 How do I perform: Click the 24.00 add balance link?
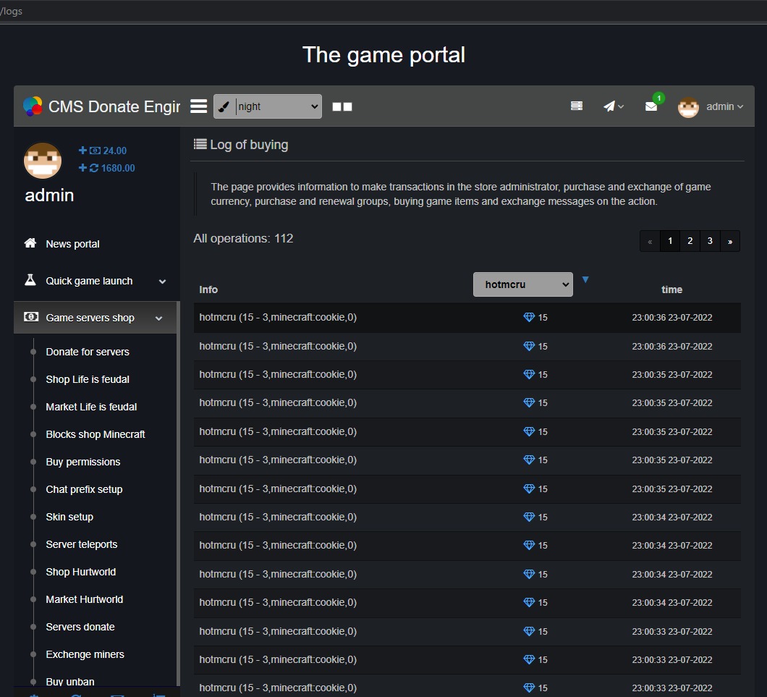pos(103,151)
